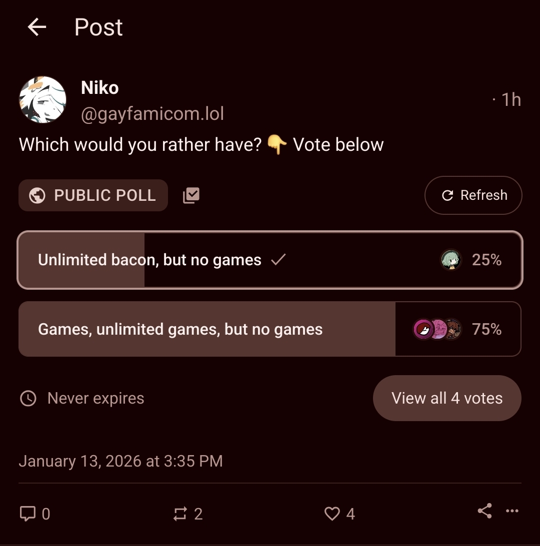
Task: Like the post with the heart icon
Action: [332, 514]
